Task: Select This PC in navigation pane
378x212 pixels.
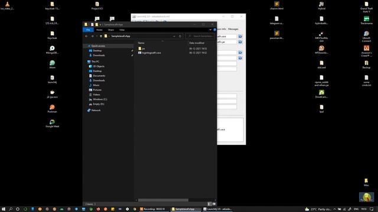Action: 95,61
